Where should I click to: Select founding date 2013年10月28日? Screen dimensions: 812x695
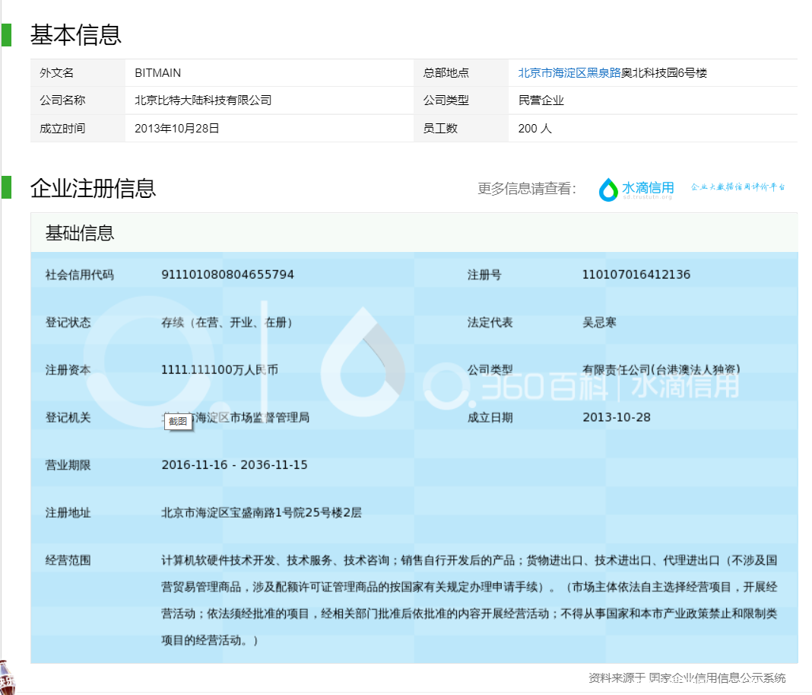point(177,129)
